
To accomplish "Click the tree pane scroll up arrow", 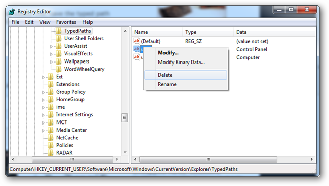I will 125,31.
